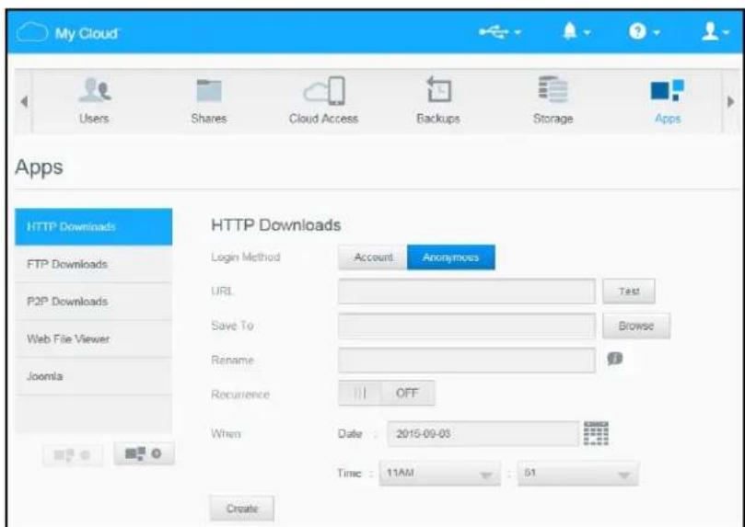
Task: Open Backups section
Action: pyautogui.click(x=438, y=100)
